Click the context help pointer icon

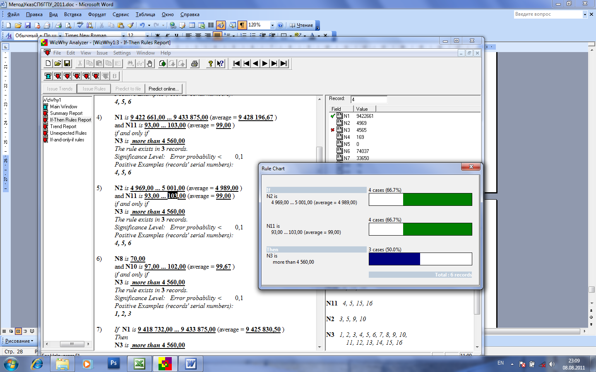pos(220,63)
